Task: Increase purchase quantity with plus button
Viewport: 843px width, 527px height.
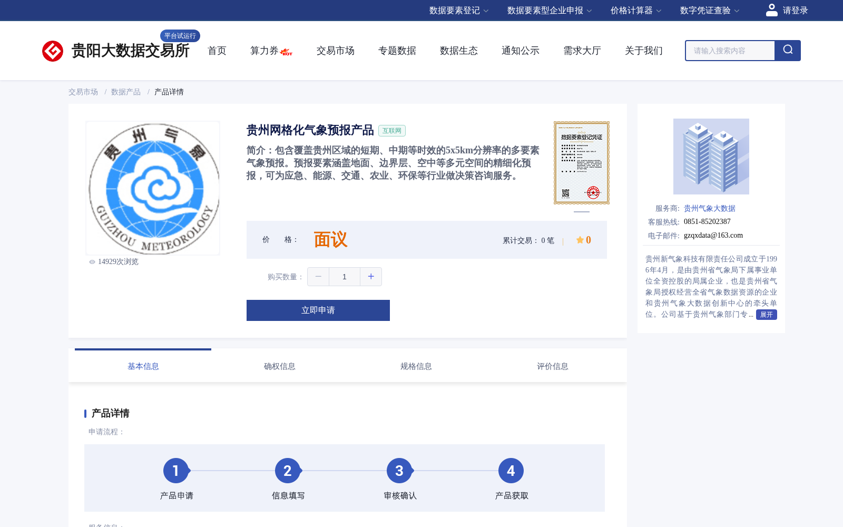Action: pyautogui.click(x=371, y=277)
